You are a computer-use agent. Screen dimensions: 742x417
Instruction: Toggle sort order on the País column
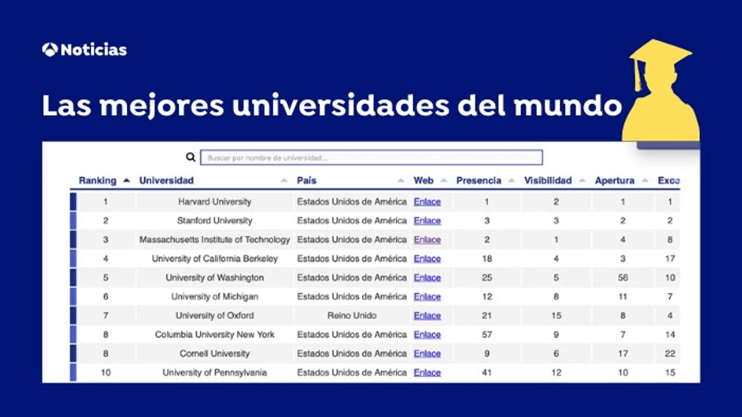(401, 181)
